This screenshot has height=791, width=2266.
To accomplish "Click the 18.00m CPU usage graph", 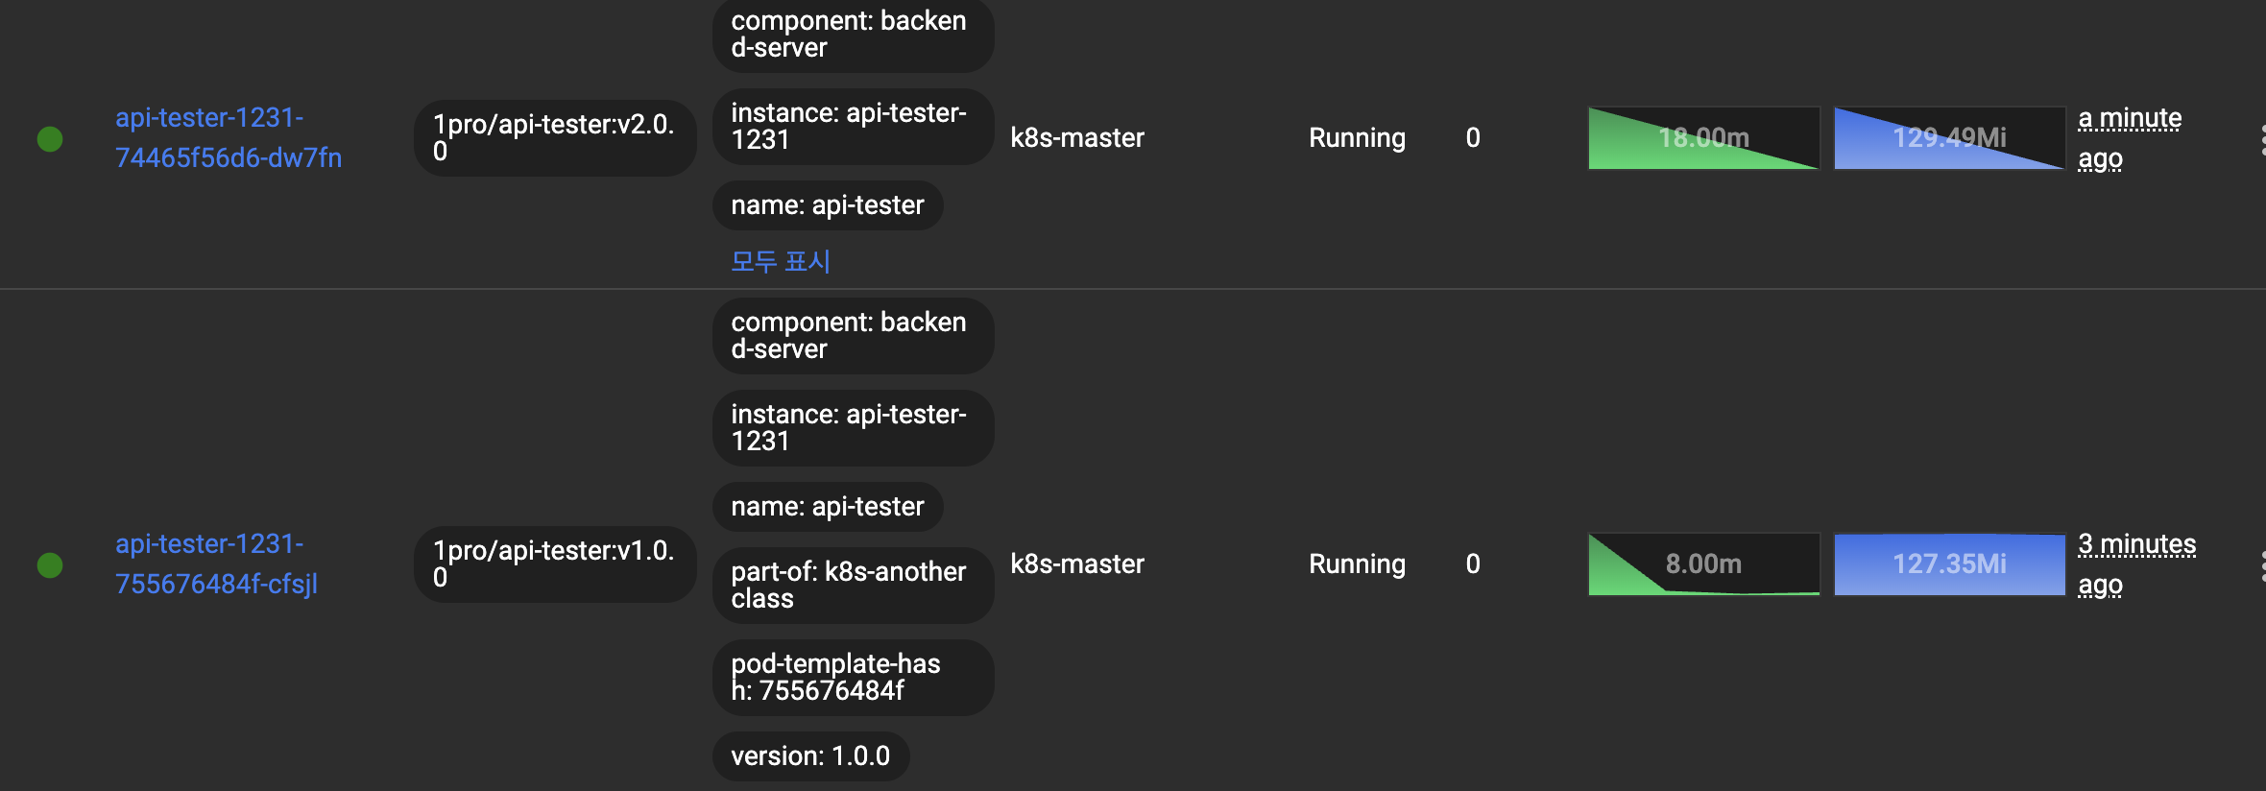I will pyautogui.click(x=1703, y=138).
